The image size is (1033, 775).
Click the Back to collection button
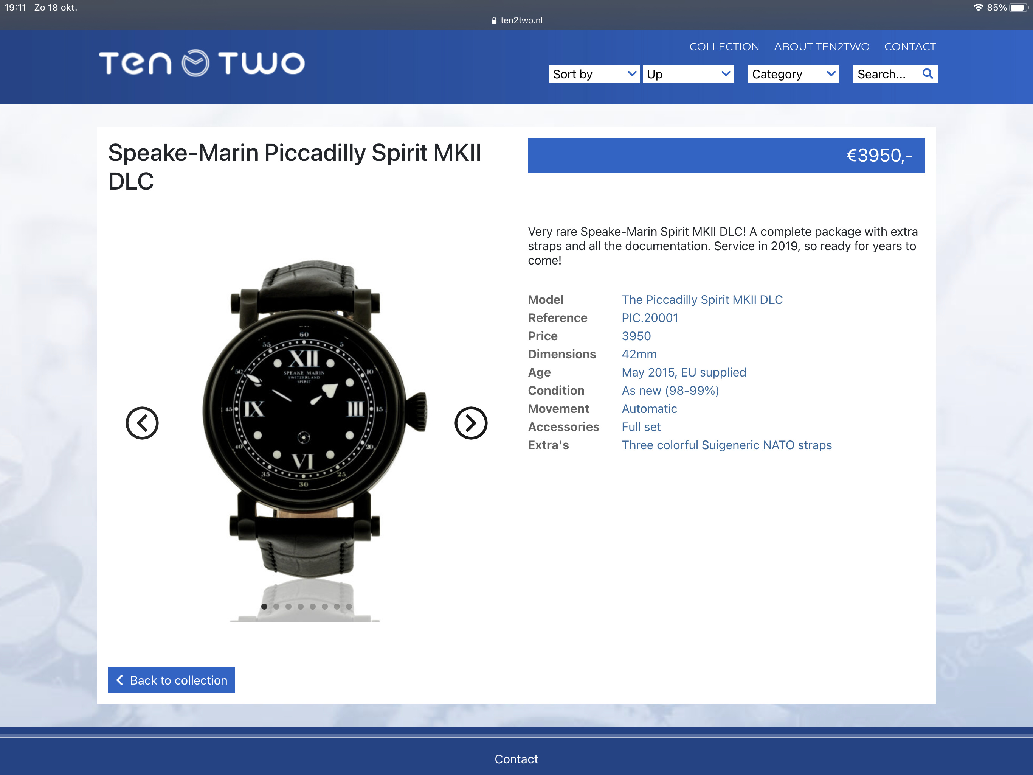[171, 680]
